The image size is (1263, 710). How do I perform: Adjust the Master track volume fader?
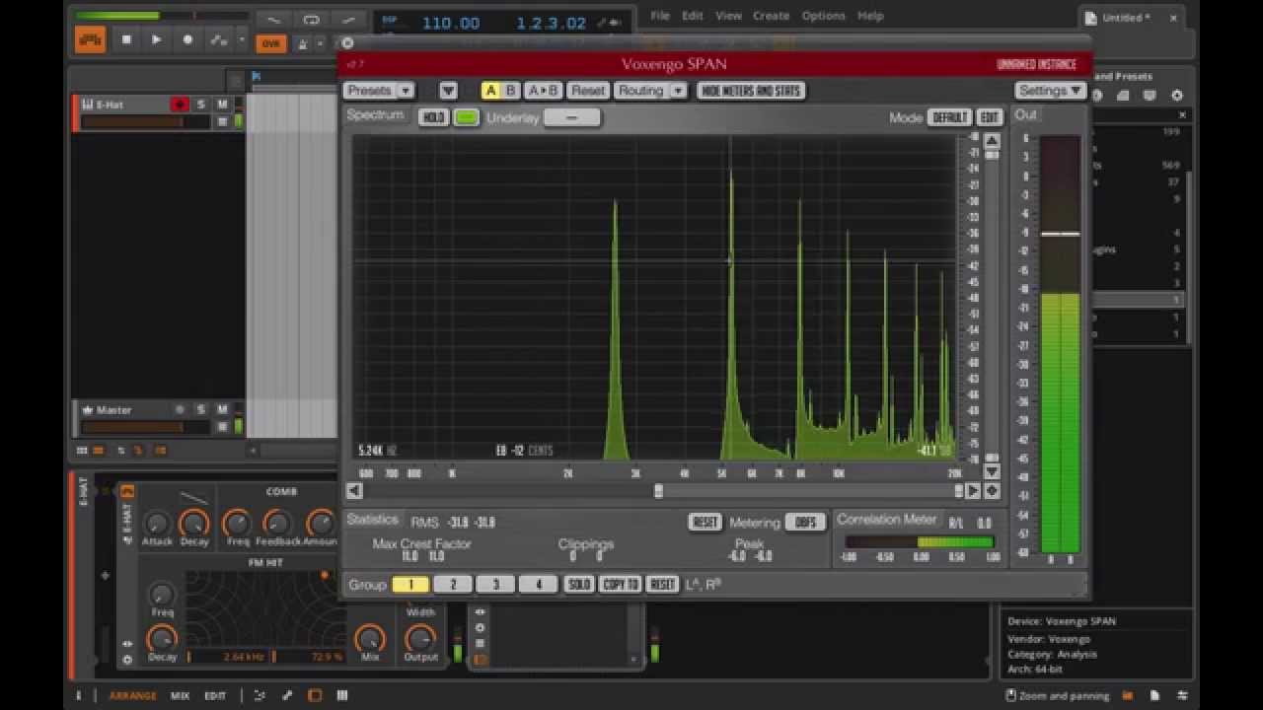(x=145, y=427)
